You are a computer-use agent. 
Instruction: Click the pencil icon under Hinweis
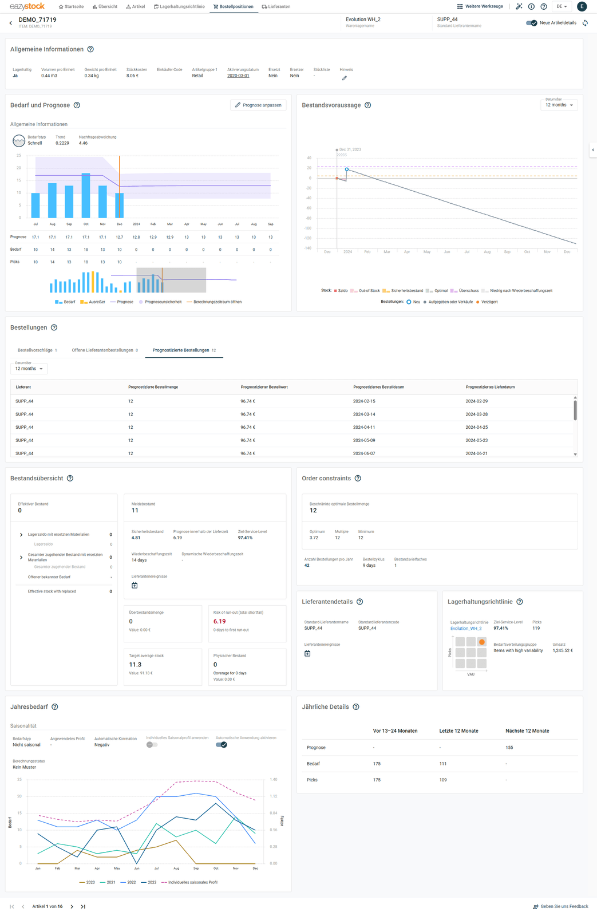tap(345, 78)
